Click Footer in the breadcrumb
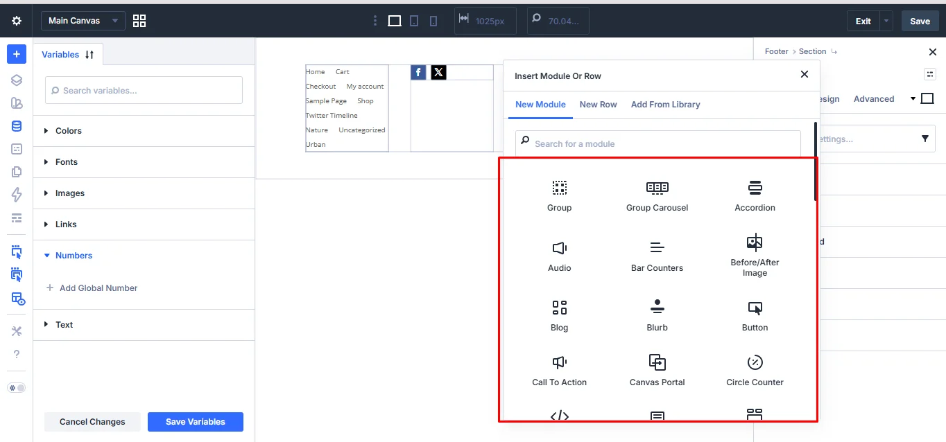The height and width of the screenshot is (442, 946). tap(776, 51)
